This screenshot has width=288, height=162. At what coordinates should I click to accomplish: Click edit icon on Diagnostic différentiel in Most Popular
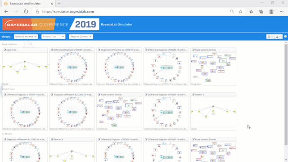point(52,94)
